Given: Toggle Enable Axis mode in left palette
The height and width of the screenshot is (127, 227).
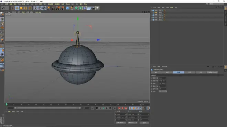Looking at the screenshot, I should click(2, 46).
